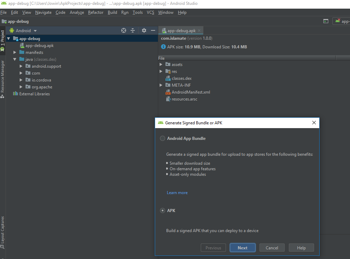Screen dimensions: 350x259
Task: Click the Android robot icon in Project header
Action: tap(12, 31)
